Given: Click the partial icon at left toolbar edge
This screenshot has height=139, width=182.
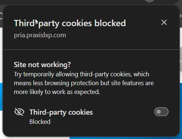Looking at the screenshot, I should click(x=1, y=16).
